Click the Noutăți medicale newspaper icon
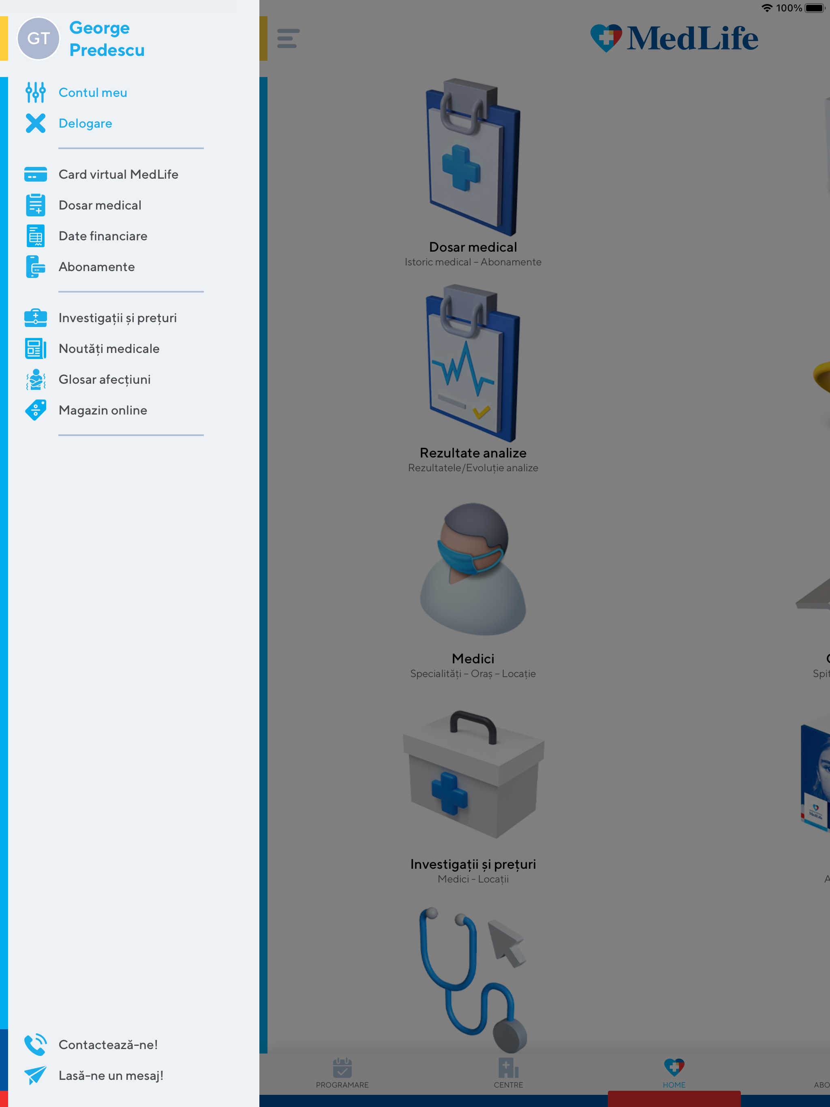 pyautogui.click(x=35, y=349)
